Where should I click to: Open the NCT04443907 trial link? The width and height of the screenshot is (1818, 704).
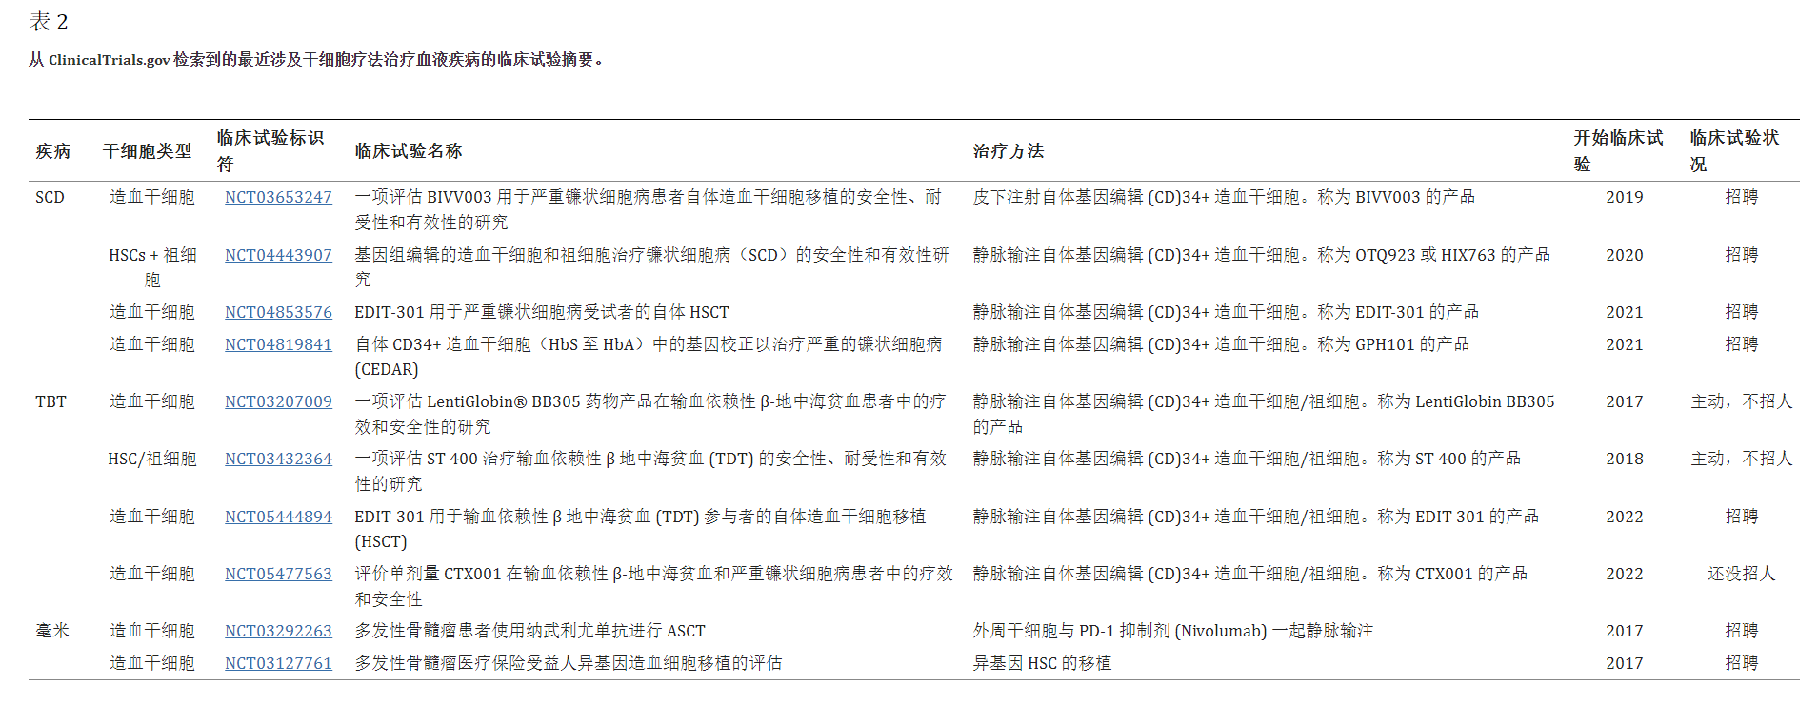[x=278, y=255]
